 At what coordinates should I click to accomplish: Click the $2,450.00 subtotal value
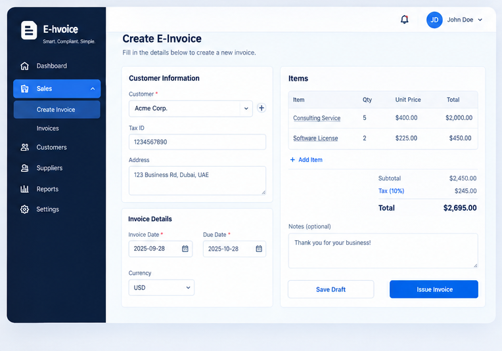tap(463, 178)
